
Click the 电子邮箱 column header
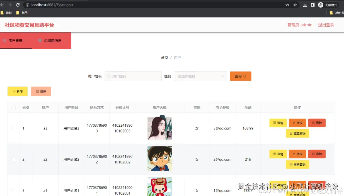click(x=222, y=107)
